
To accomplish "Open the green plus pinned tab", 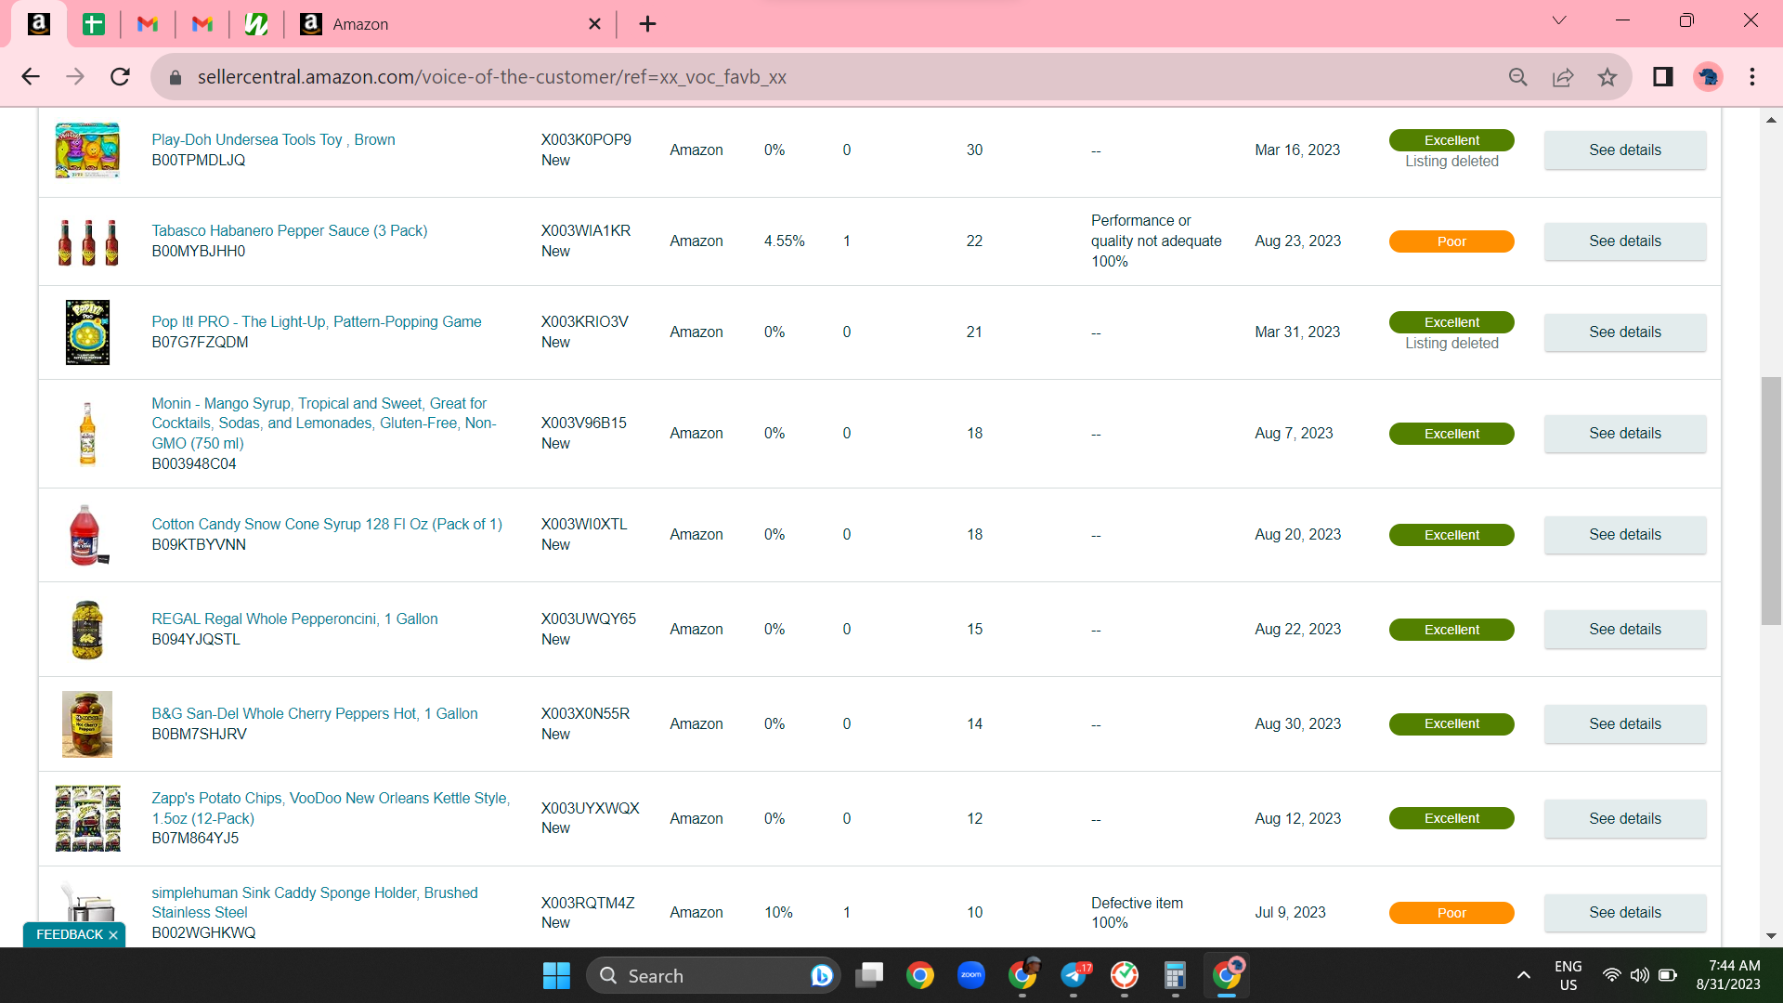I will 94,24.
